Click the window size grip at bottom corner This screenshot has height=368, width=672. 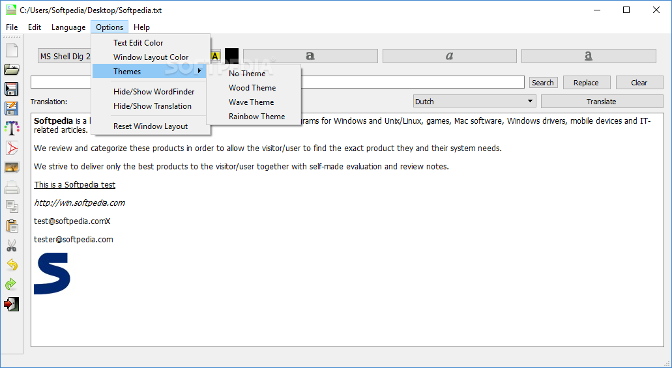(667, 363)
